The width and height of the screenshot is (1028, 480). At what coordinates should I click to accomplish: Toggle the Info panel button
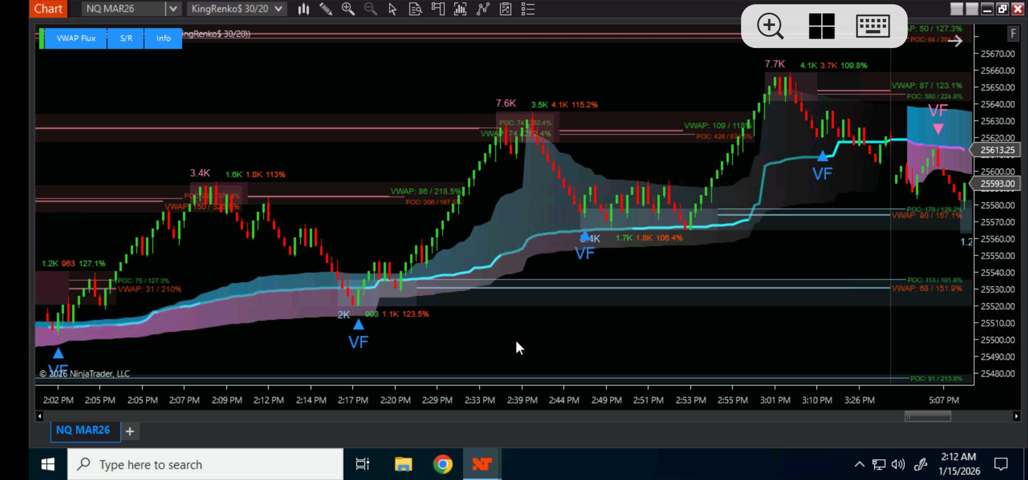[x=163, y=38]
